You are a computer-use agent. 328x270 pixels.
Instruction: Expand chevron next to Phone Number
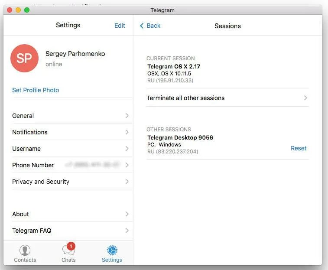pyautogui.click(x=127, y=165)
